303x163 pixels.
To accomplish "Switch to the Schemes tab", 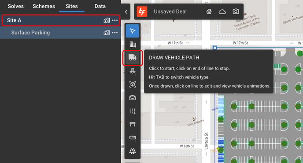I will [x=44, y=6].
